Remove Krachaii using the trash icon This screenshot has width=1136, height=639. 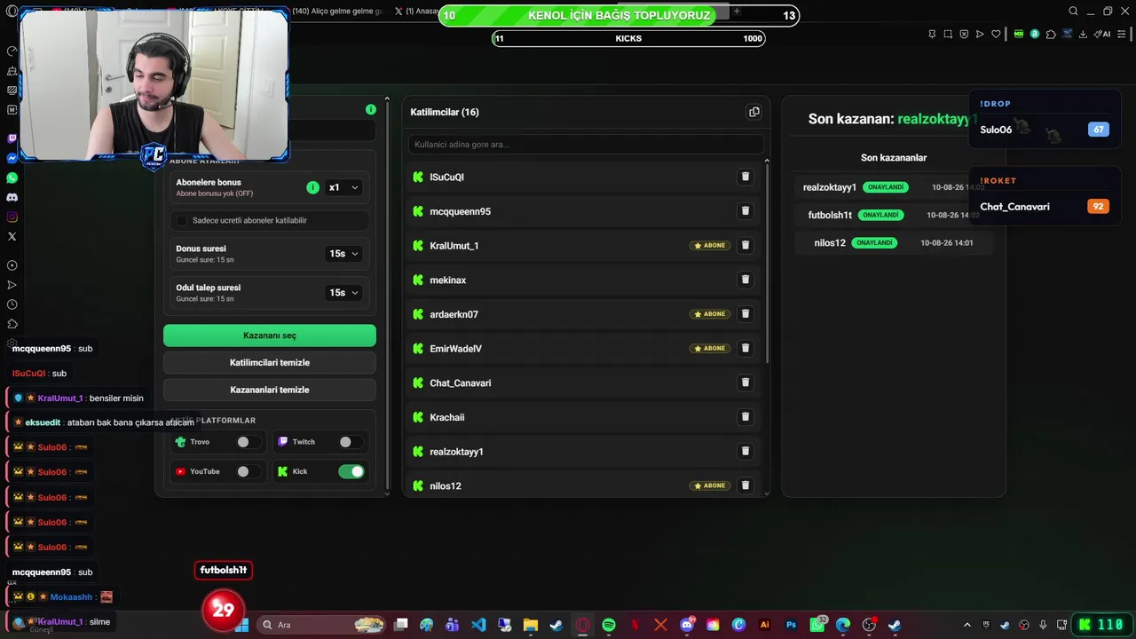745,417
